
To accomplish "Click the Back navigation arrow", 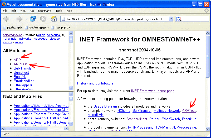I will click(x=6, y=19).
